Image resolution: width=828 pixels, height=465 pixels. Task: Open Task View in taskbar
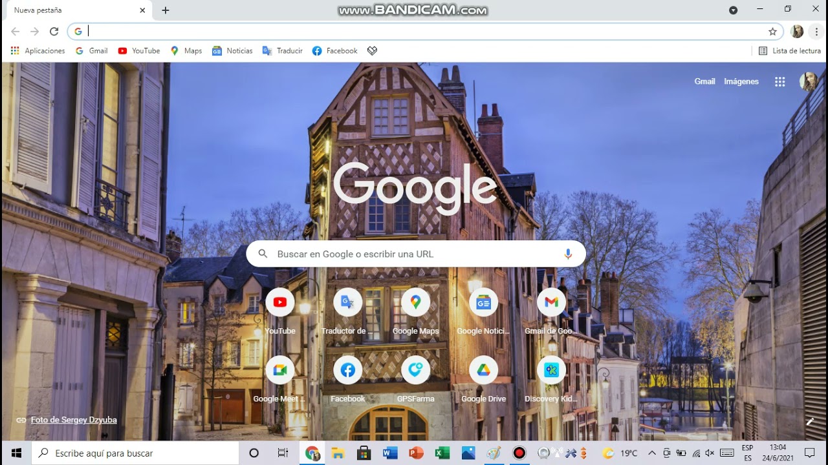(x=283, y=453)
